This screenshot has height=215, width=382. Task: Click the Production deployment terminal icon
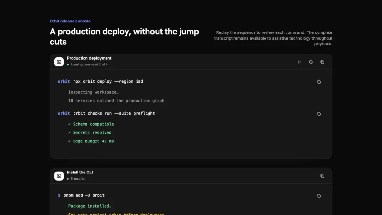click(x=59, y=62)
